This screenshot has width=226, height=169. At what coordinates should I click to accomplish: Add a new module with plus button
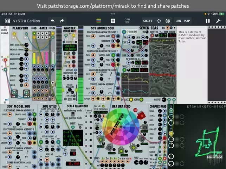(113, 21)
